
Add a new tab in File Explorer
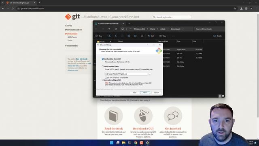(129, 24)
